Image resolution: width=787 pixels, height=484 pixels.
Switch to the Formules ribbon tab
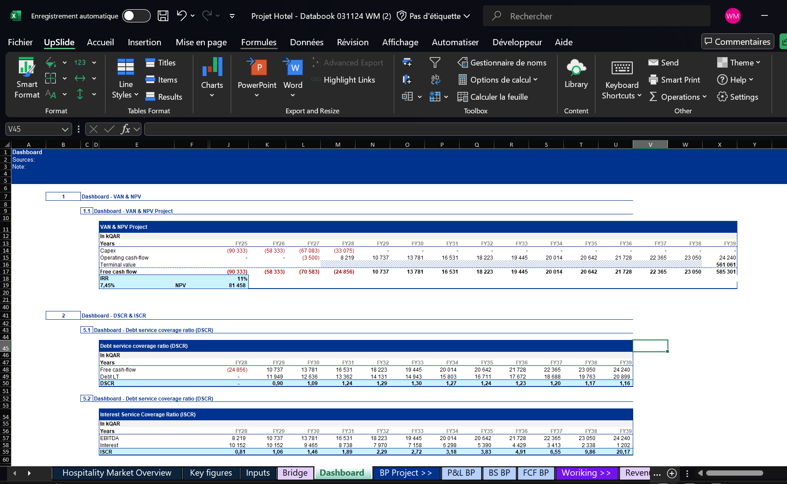pyautogui.click(x=258, y=42)
